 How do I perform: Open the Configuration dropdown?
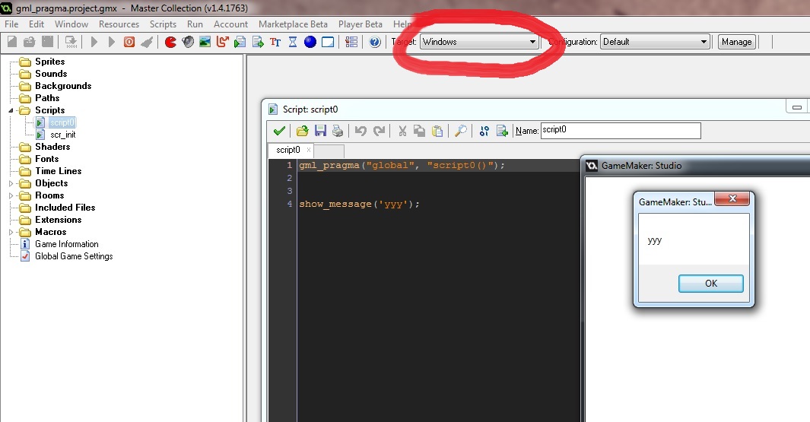[654, 42]
